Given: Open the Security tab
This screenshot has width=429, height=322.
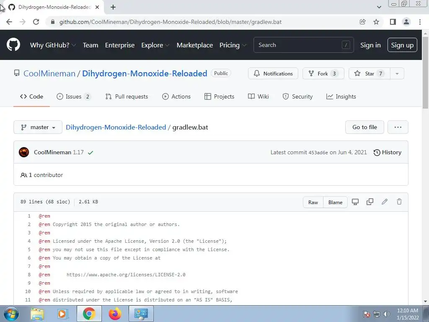Looking at the screenshot, I should 297,96.
